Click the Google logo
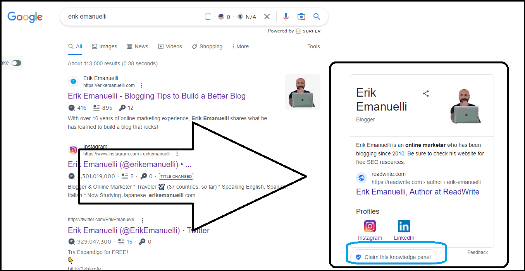The image size is (525, 271). [x=25, y=17]
